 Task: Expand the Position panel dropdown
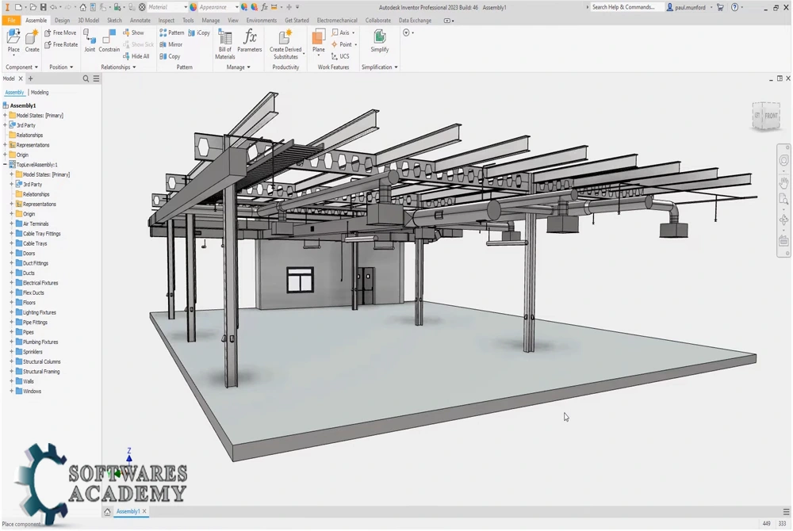pos(61,67)
